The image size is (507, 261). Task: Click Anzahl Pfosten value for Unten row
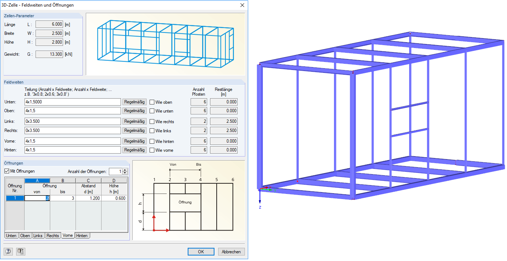click(x=199, y=102)
